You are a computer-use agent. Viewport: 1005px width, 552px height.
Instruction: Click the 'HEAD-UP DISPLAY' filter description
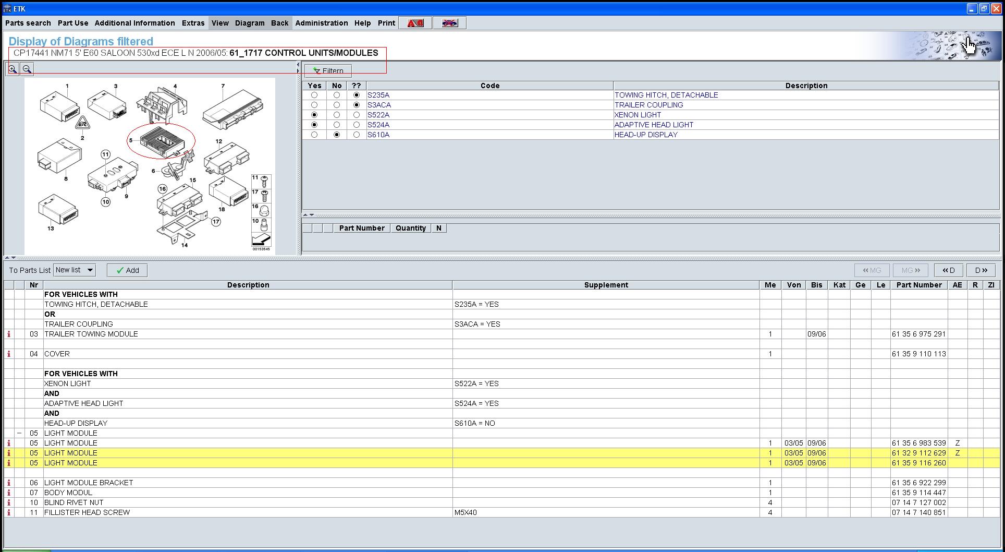(646, 135)
